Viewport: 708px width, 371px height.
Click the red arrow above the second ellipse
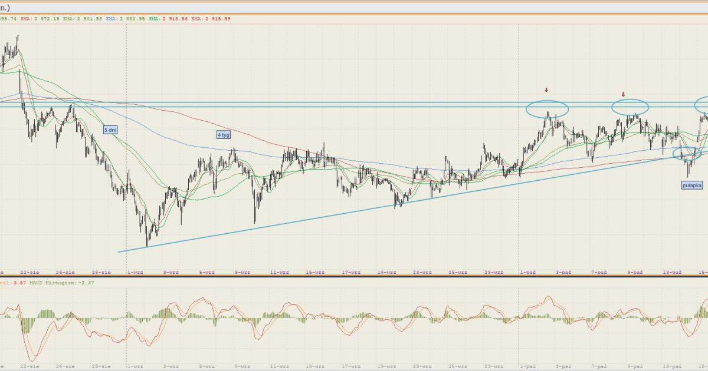point(623,94)
